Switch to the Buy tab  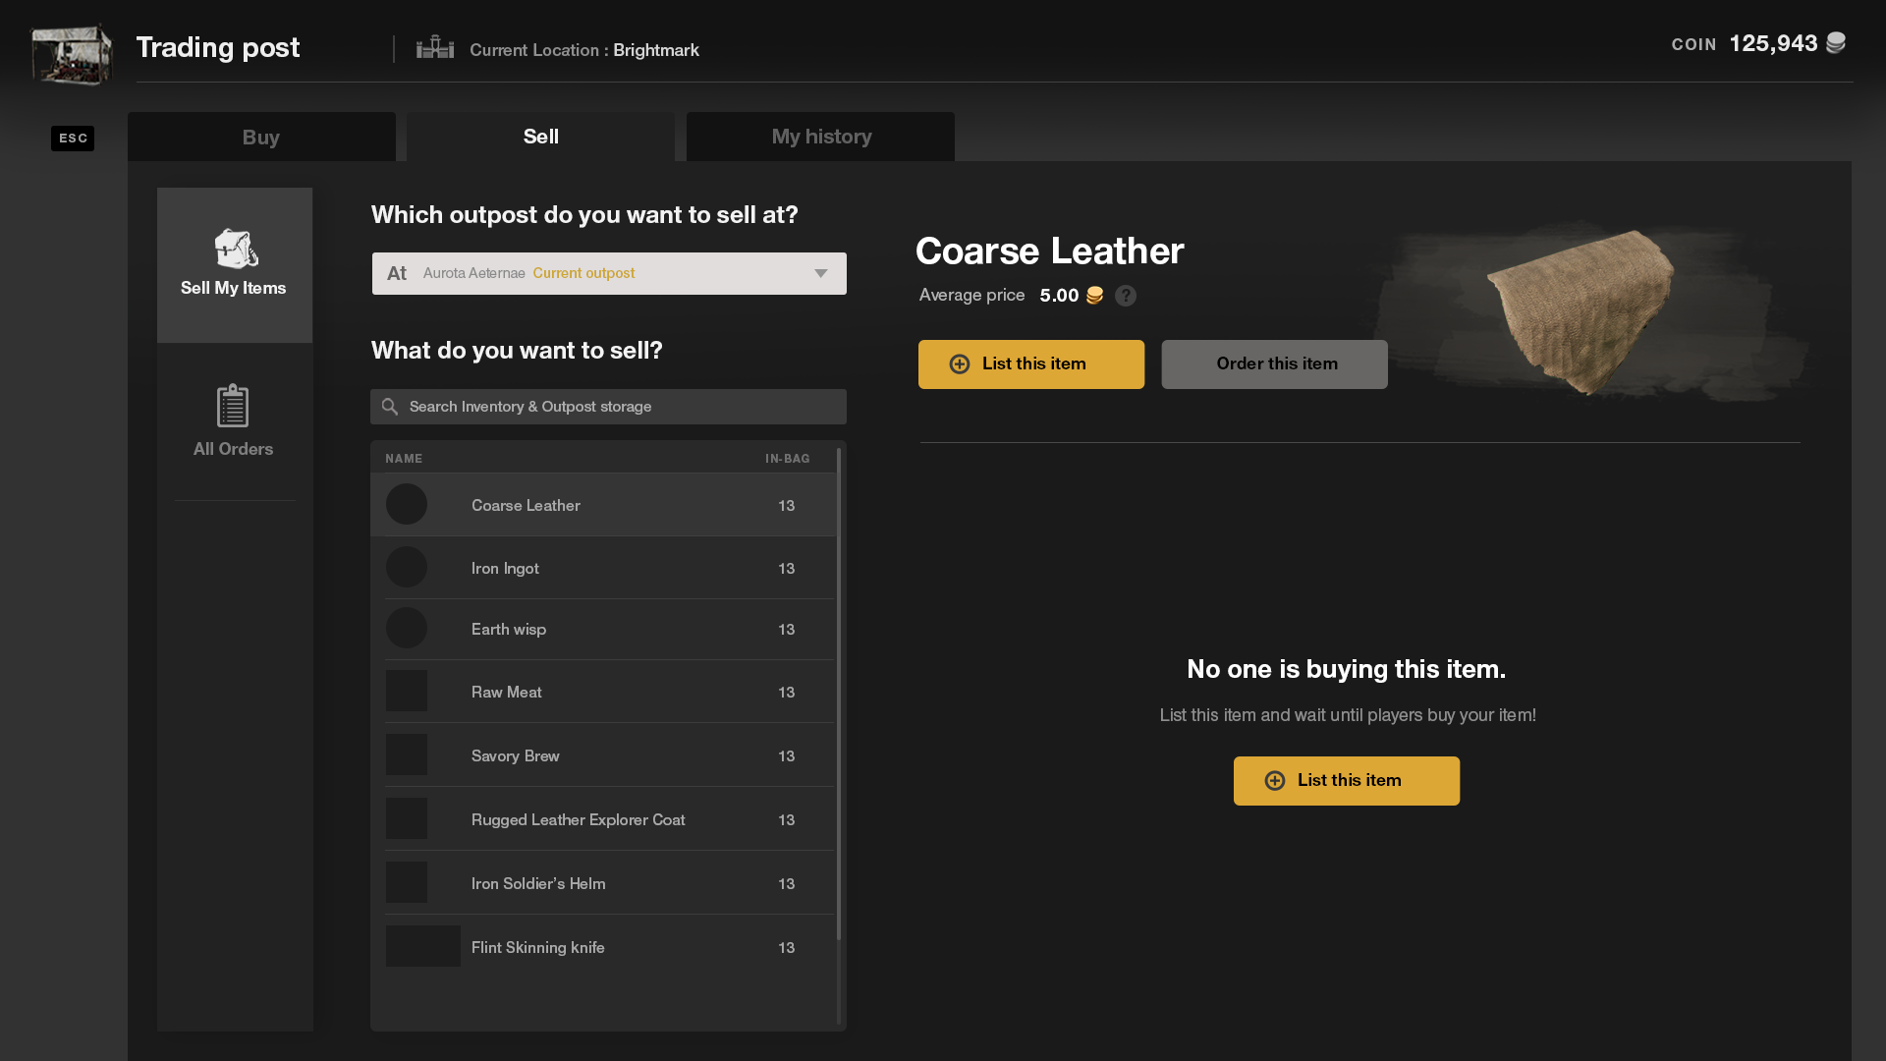[261, 137]
